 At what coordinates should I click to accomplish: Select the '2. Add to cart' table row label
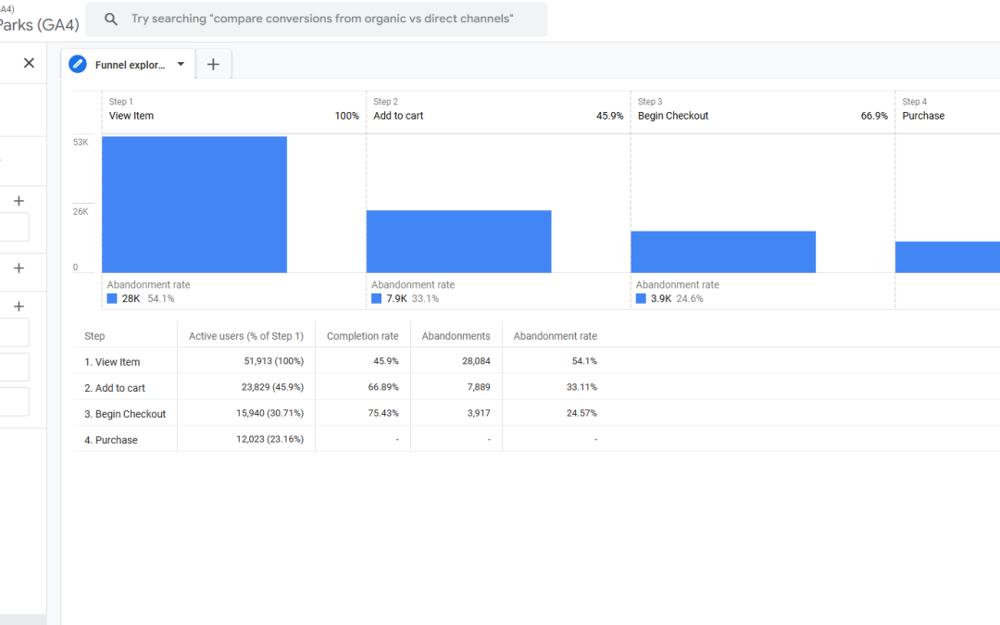[115, 388]
